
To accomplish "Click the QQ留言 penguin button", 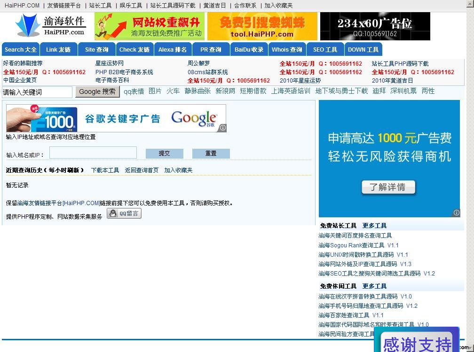I will (x=124, y=214).
